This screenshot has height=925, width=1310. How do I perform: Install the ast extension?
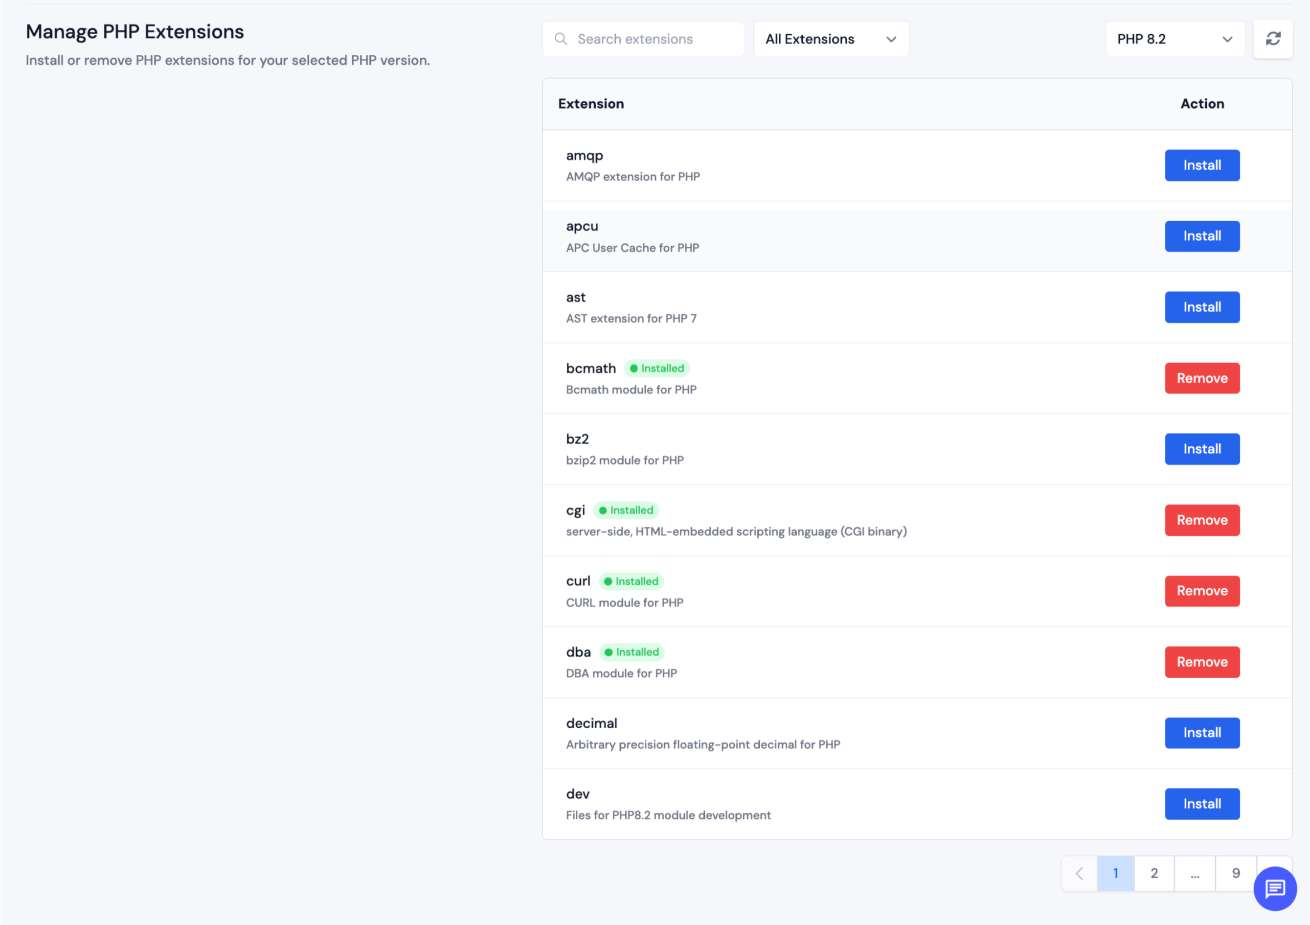[1202, 306]
